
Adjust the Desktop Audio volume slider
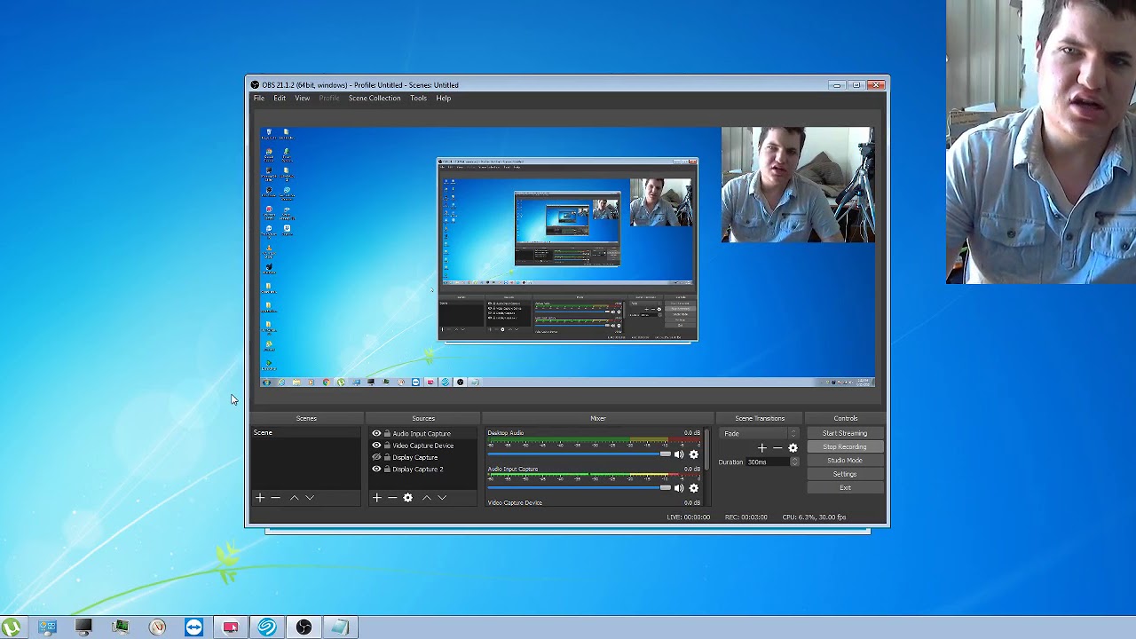tap(579, 454)
